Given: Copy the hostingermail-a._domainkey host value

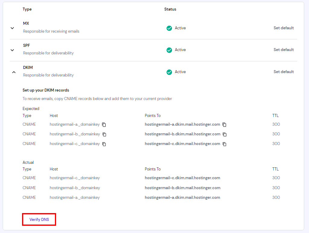Looking at the screenshot, I should (x=104, y=125).
